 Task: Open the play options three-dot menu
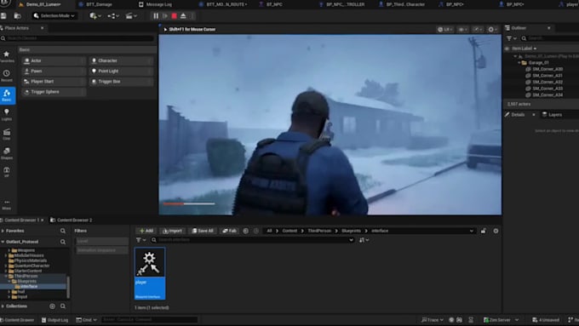[192, 16]
